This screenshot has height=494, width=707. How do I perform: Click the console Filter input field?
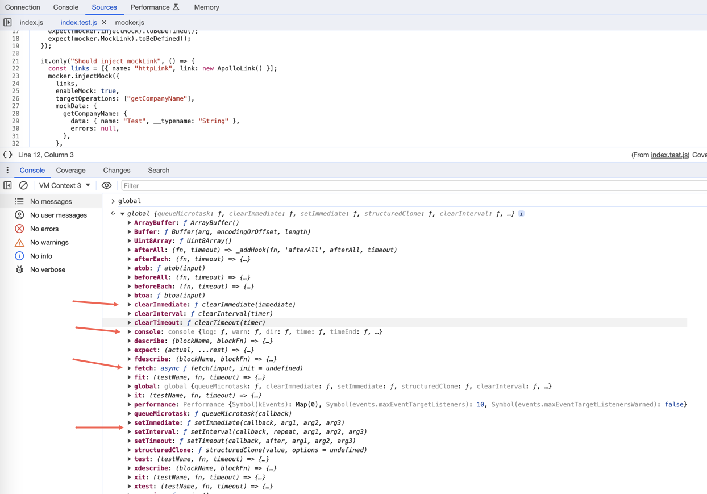(414, 186)
